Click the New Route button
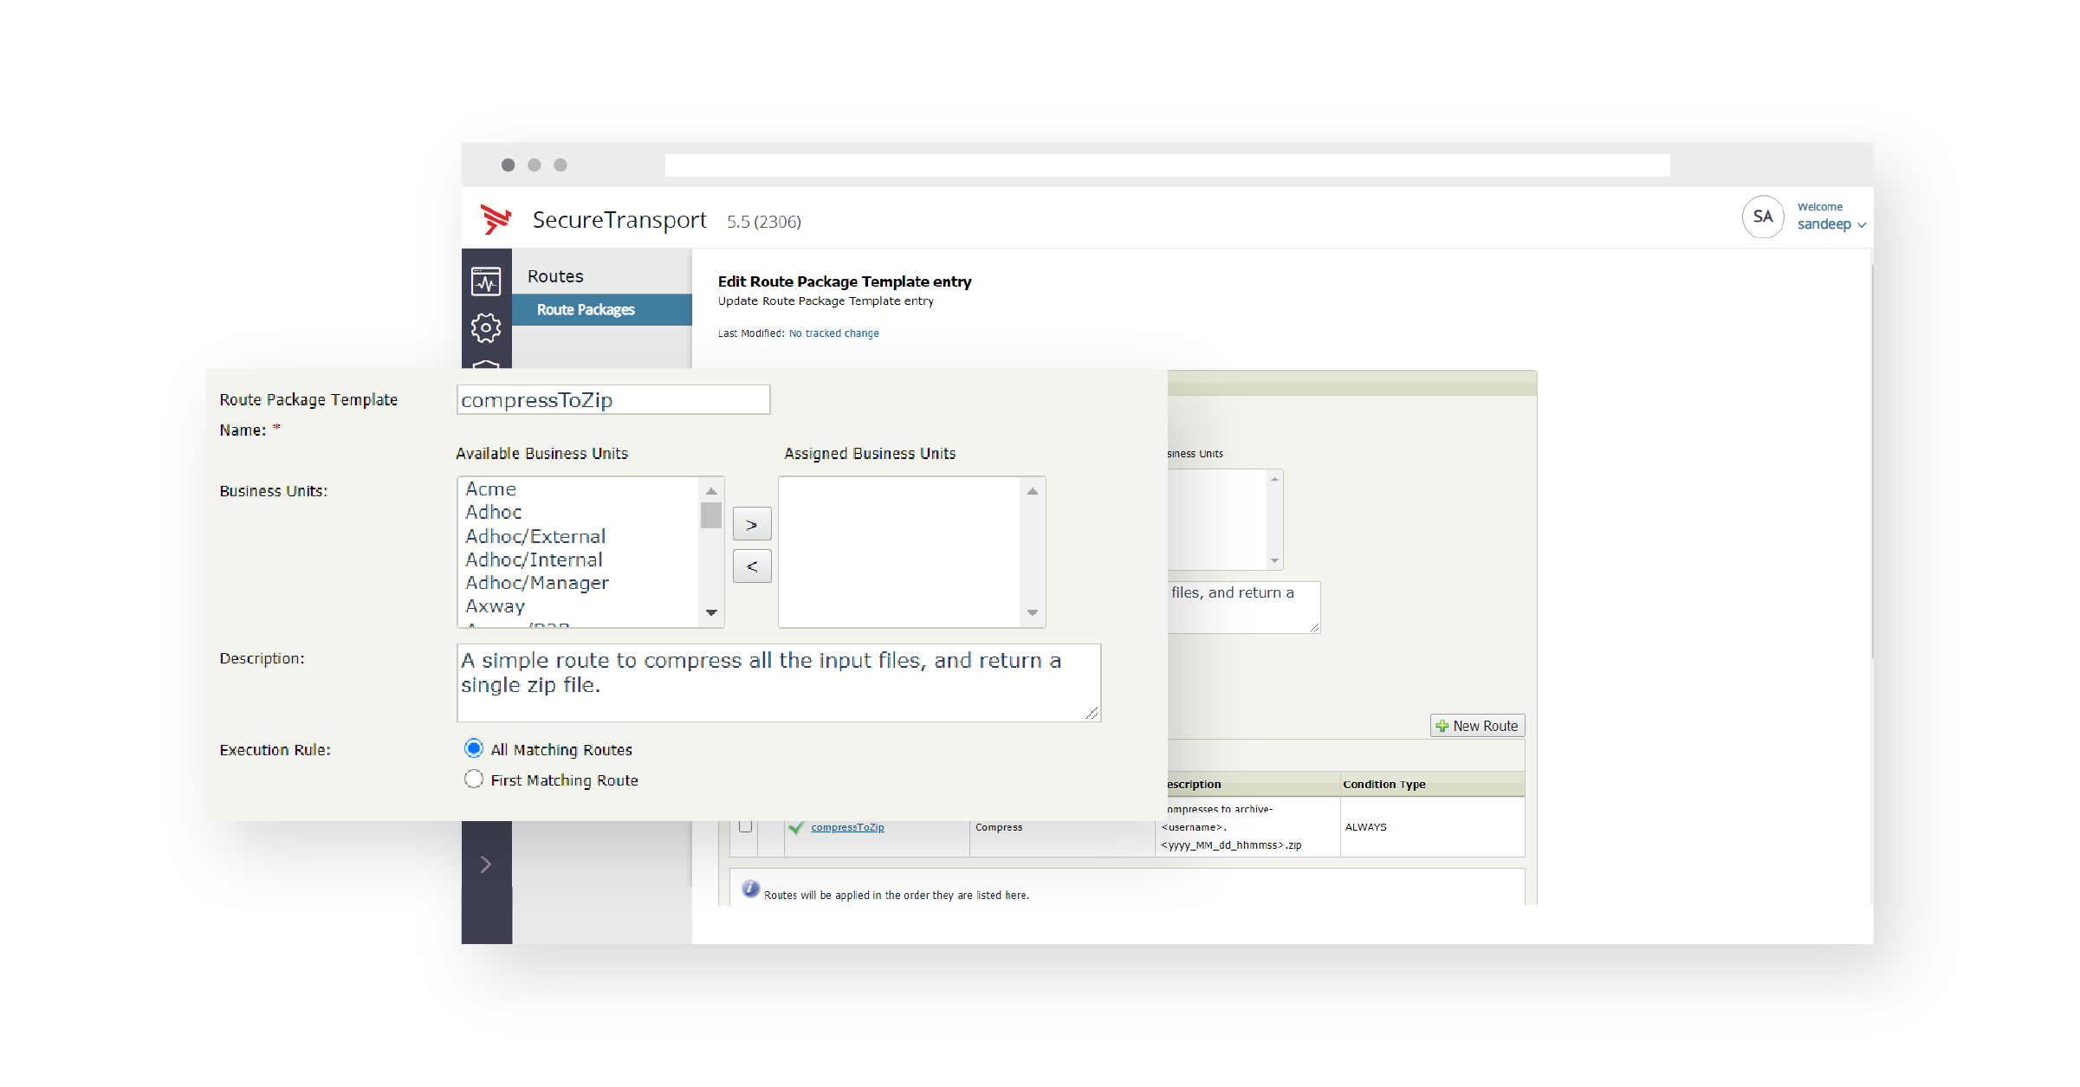Screen dimensions: 2080x1087 pos(1477,725)
